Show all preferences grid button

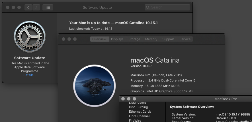pos(48,7)
